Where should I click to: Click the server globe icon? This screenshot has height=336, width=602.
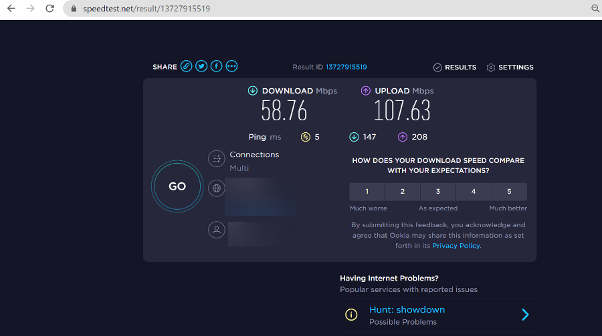[217, 188]
